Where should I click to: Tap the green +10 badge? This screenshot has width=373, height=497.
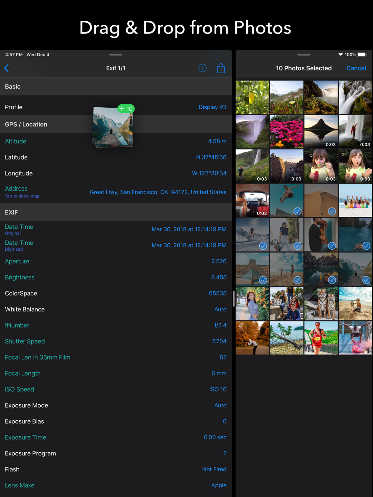(x=126, y=109)
